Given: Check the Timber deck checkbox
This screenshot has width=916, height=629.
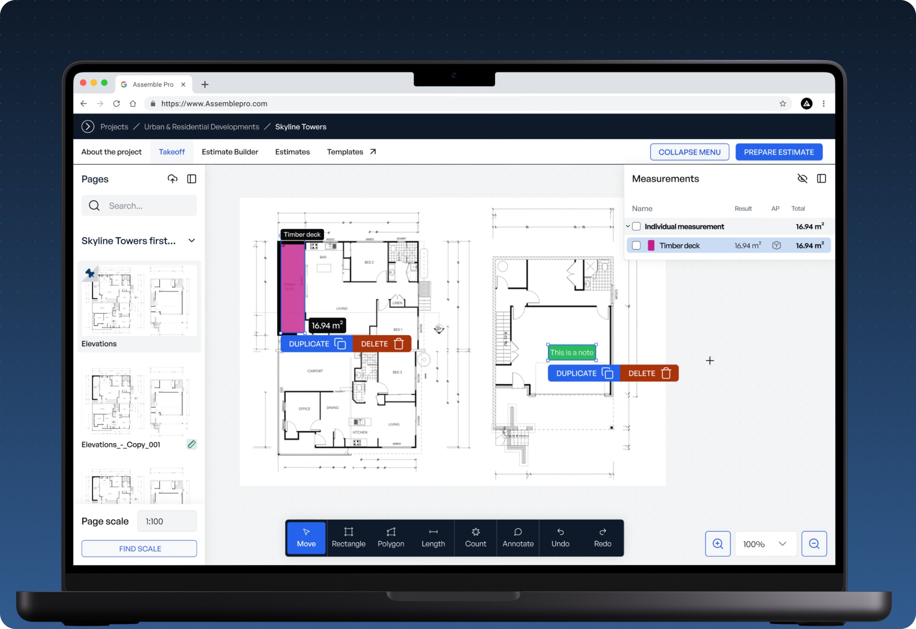Looking at the screenshot, I should [636, 246].
